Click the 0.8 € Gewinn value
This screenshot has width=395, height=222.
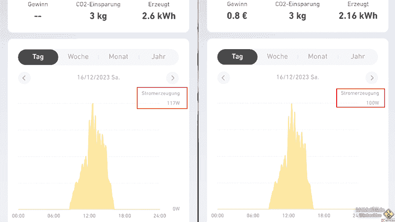tap(237, 16)
